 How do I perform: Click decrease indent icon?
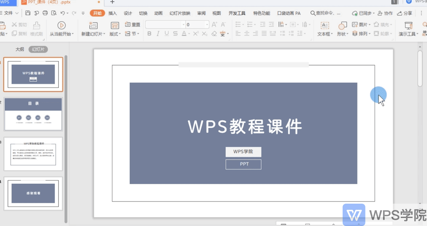pos(262,24)
